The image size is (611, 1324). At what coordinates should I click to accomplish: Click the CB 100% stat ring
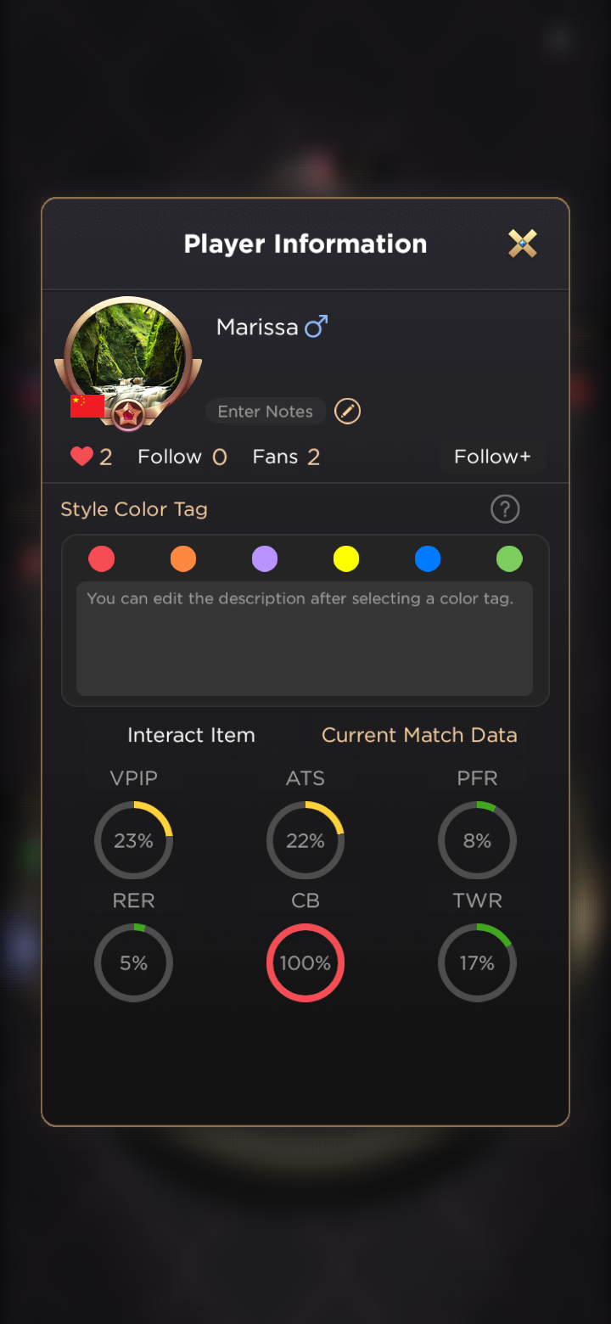tap(305, 962)
